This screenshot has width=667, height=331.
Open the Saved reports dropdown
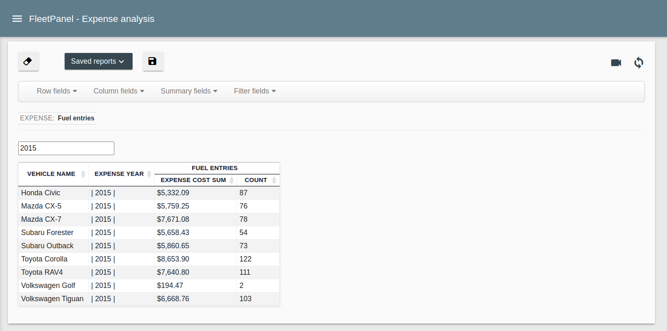tap(98, 61)
